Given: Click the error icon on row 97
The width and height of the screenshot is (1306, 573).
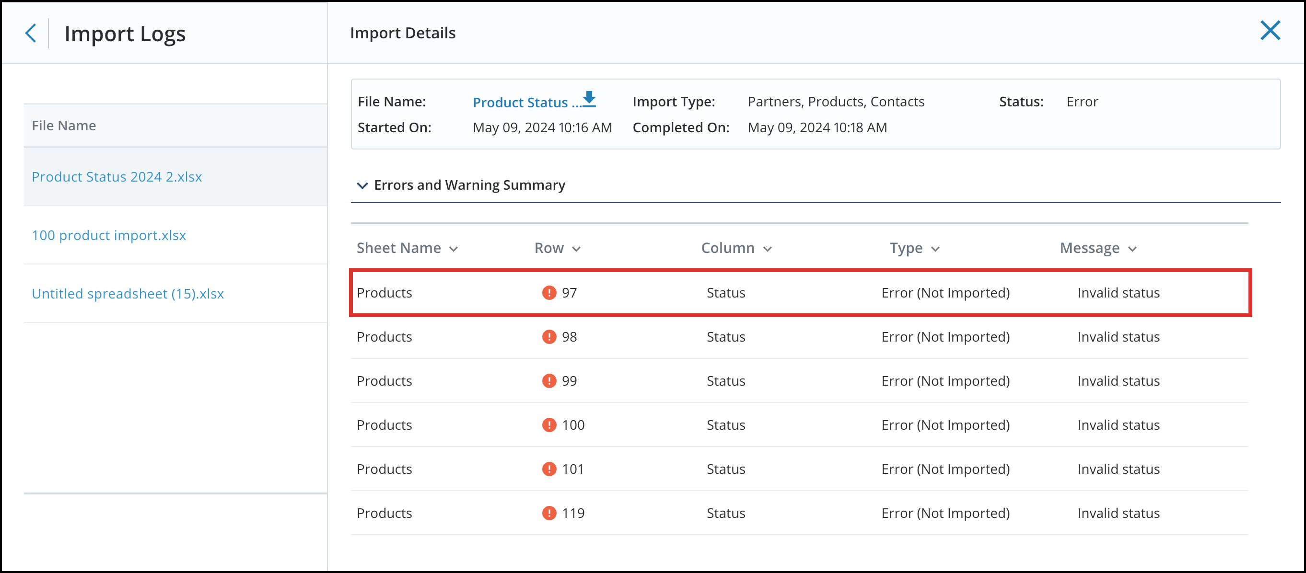Looking at the screenshot, I should click(x=549, y=292).
